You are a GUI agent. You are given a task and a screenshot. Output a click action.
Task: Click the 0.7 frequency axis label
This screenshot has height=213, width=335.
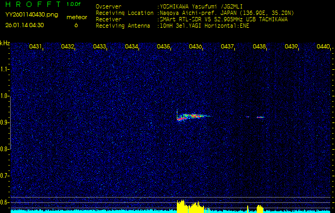[x=5, y=175]
